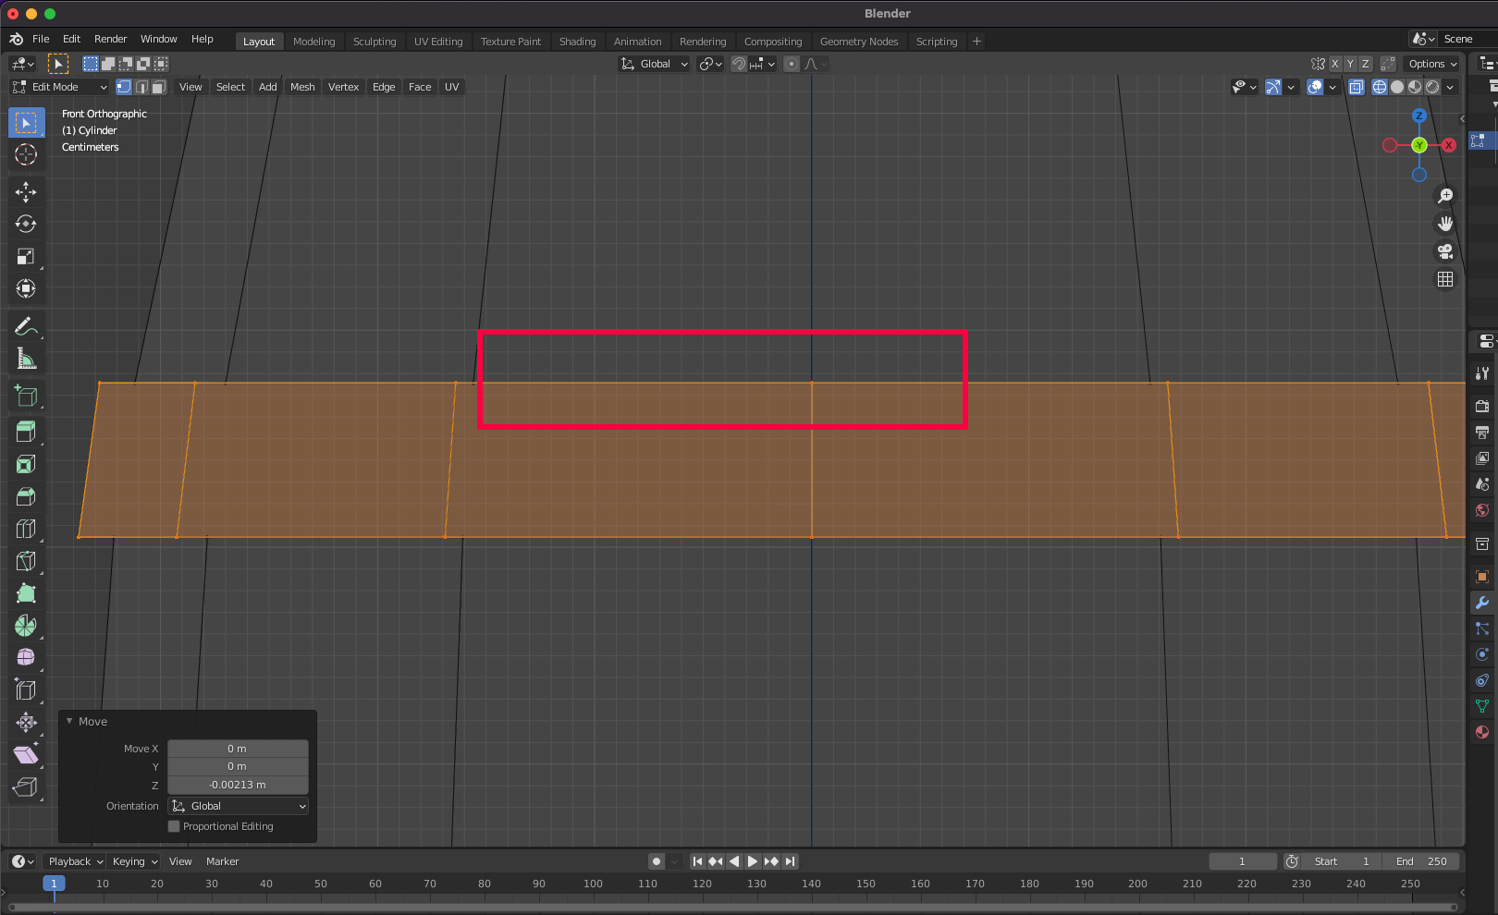1498x915 pixels.
Task: Enable edge select mode
Action: coord(141,87)
